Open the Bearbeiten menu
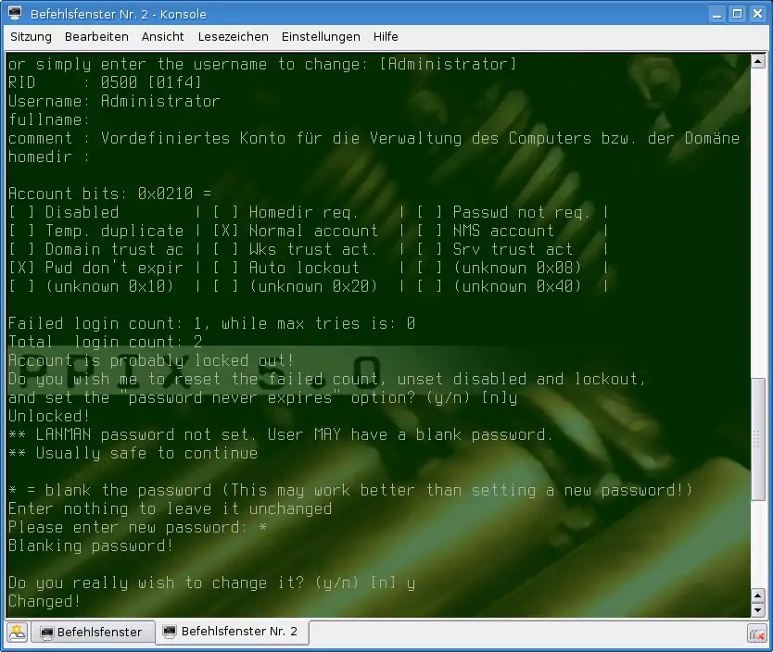The height and width of the screenshot is (652, 773). [x=96, y=37]
